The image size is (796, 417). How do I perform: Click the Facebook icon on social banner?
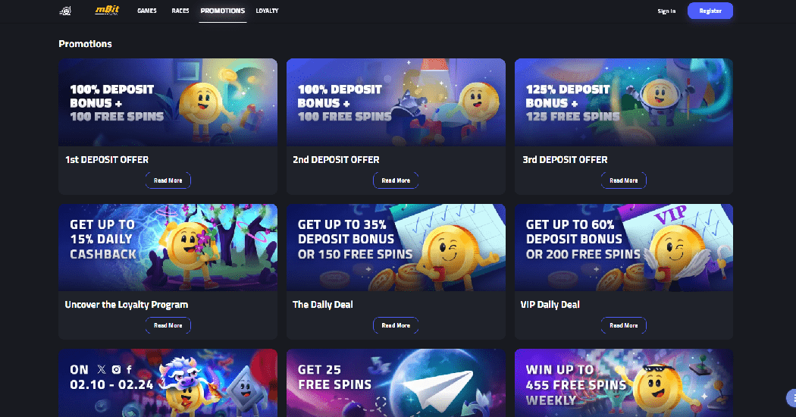click(x=129, y=370)
